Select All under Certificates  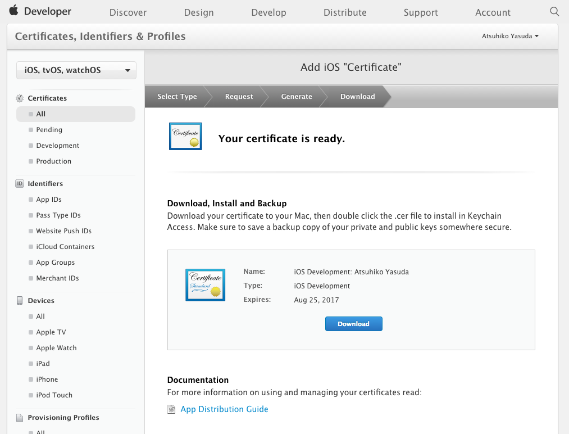point(76,114)
